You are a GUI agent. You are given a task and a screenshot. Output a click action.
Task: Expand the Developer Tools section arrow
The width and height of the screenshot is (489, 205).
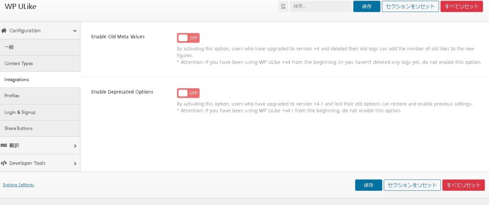(x=75, y=164)
